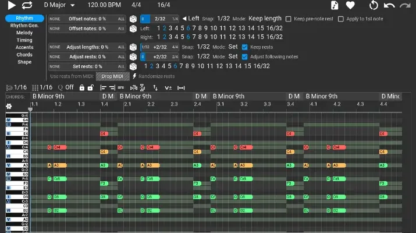Click the heart favorite icon
The height and width of the screenshot is (233, 416).
(350, 5)
